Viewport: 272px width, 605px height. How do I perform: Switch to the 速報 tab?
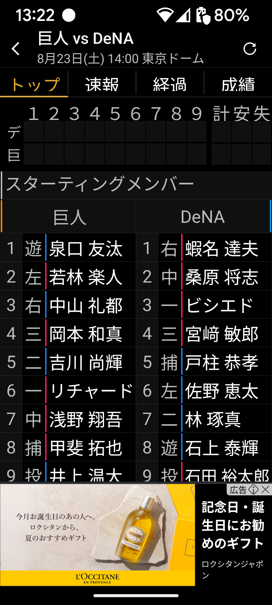tap(102, 84)
